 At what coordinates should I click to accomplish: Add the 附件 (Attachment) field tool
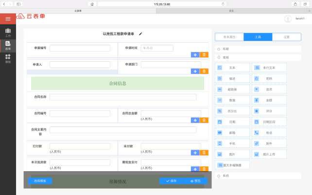(269, 143)
